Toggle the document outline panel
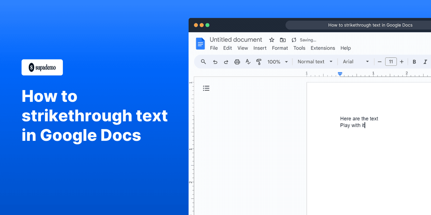The image size is (431, 215). tap(206, 88)
